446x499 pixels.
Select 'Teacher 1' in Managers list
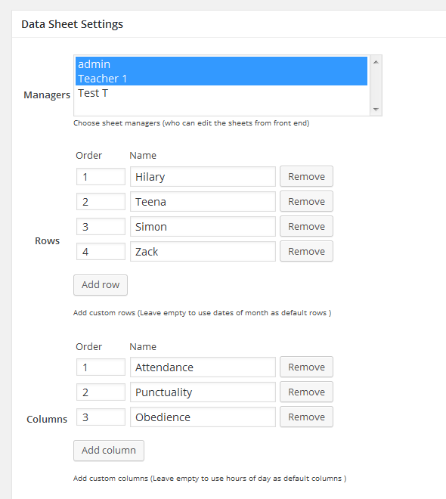tap(221, 79)
